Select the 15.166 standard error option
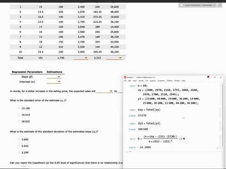The width and height of the screenshot is (226, 169). 19,108
